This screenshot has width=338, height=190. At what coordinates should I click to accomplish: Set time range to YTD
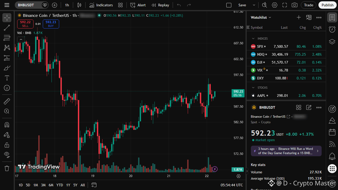[x=60, y=185]
